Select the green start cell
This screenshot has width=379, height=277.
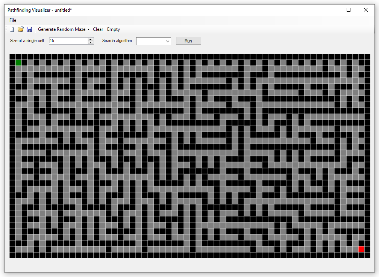click(x=18, y=62)
